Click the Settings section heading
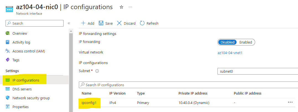298x112 pixels. tap(12, 71)
